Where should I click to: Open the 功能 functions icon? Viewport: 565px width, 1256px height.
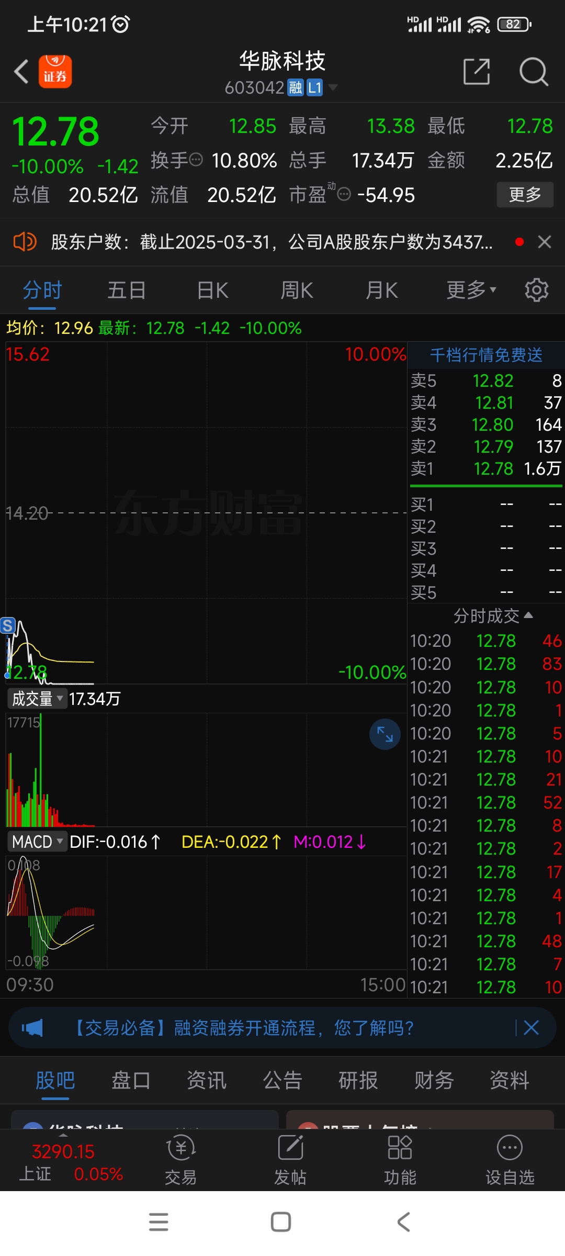(x=400, y=1160)
